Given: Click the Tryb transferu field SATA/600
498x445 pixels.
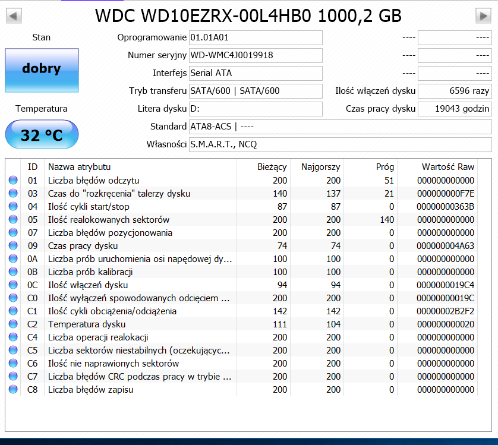Looking at the screenshot, I should tap(256, 91).
